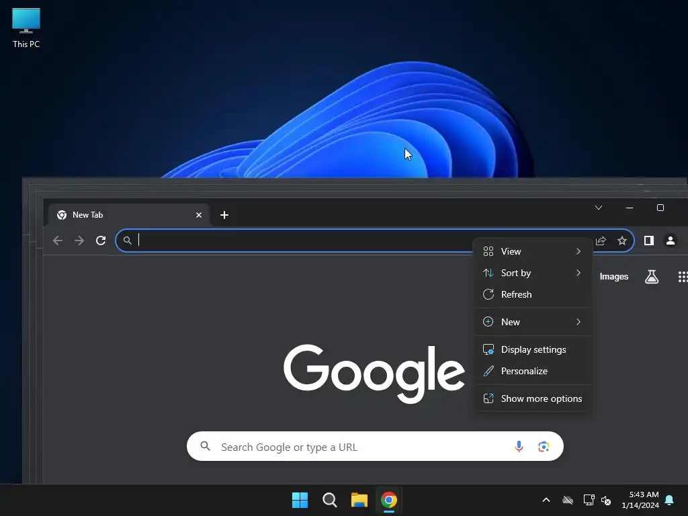Click Show more options entry
This screenshot has width=688, height=516.
coord(532,399)
